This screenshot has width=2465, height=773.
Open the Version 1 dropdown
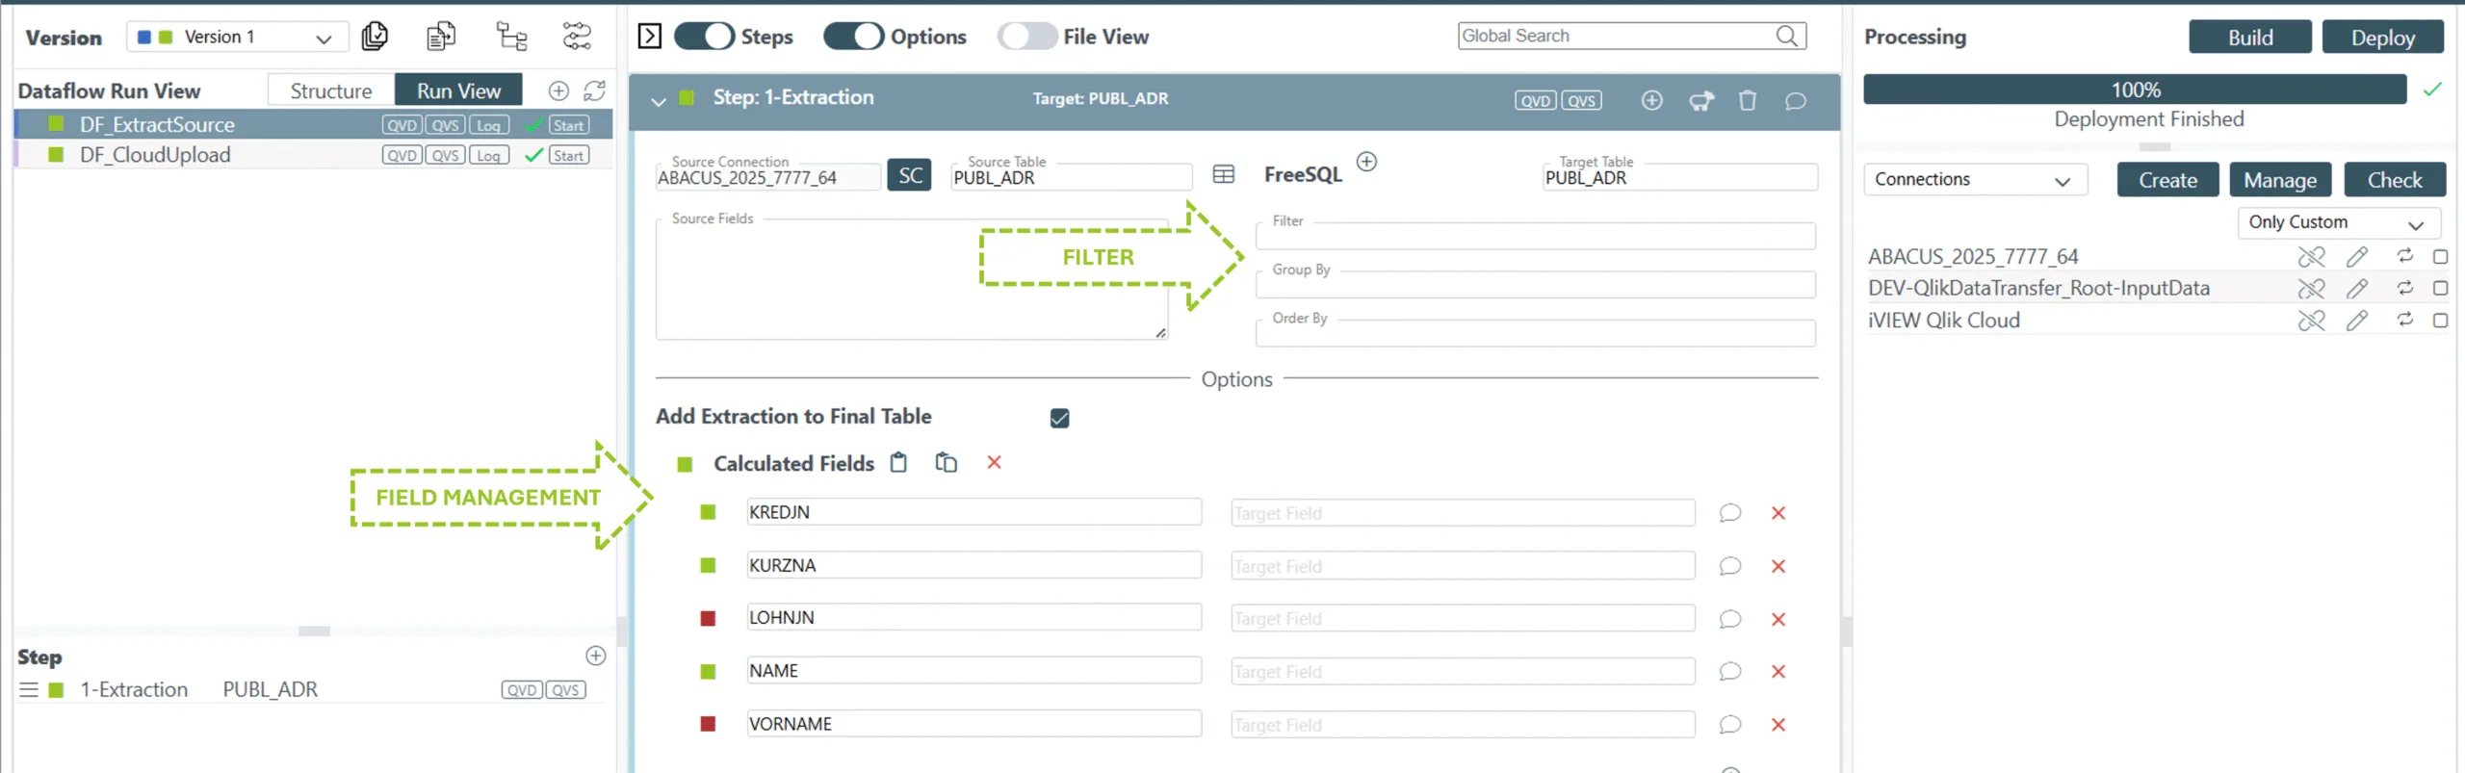point(237,38)
